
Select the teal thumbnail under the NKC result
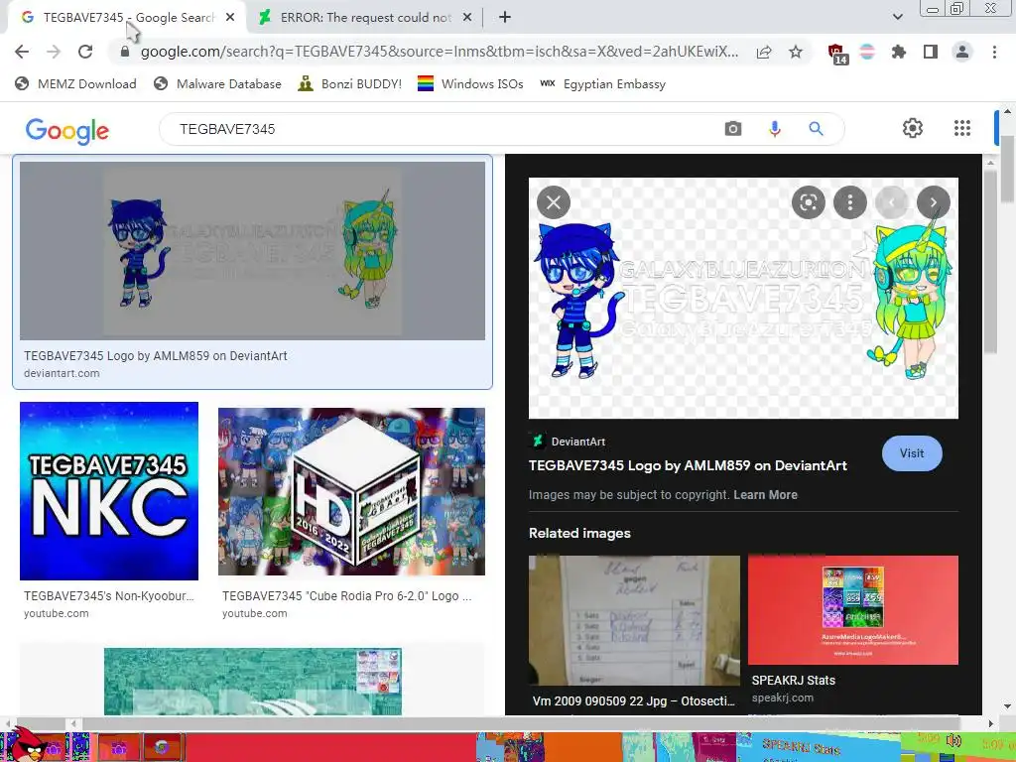coord(252,681)
